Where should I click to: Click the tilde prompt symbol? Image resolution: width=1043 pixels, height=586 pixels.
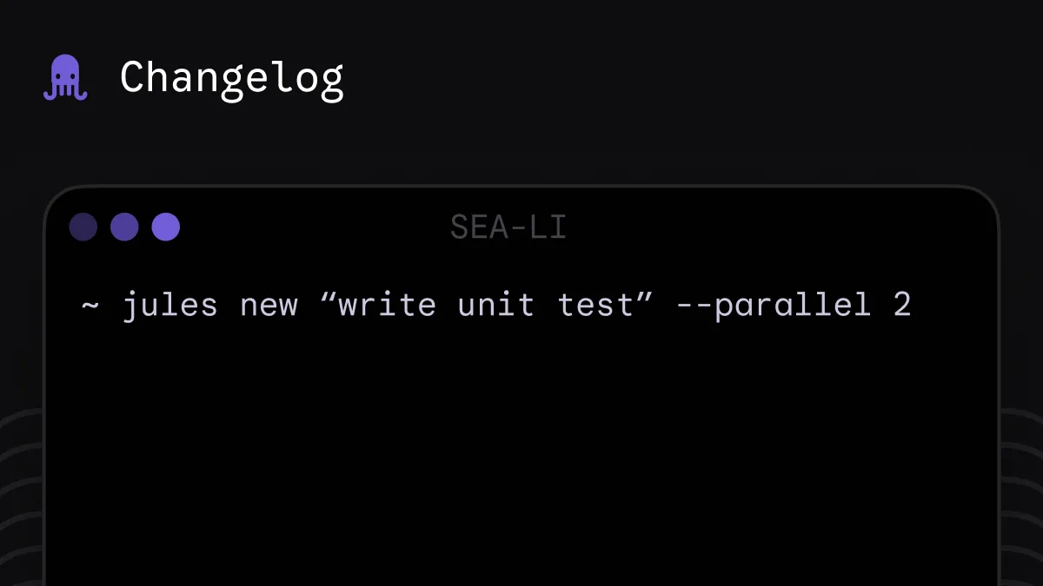pyautogui.click(x=90, y=306)
